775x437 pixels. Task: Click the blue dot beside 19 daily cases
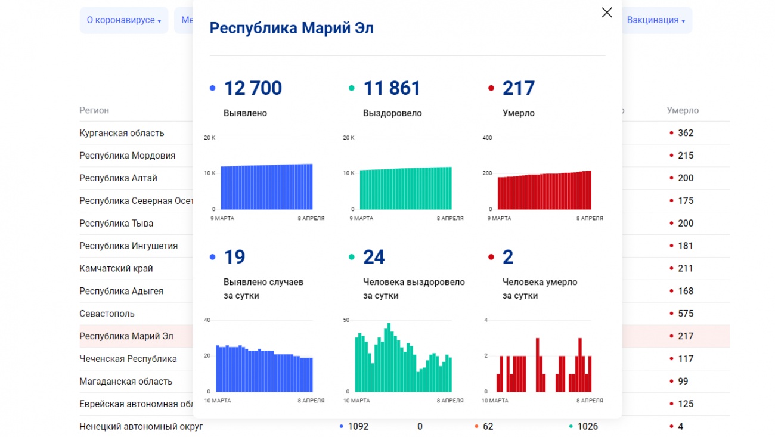(213, 258)
